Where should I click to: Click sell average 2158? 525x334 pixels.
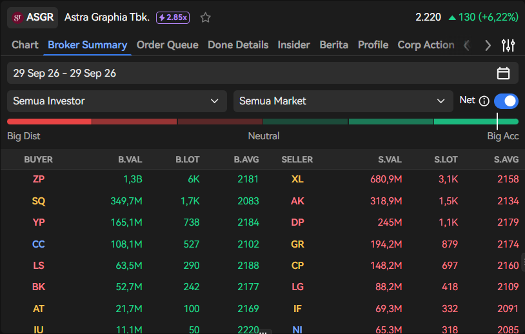508,179
